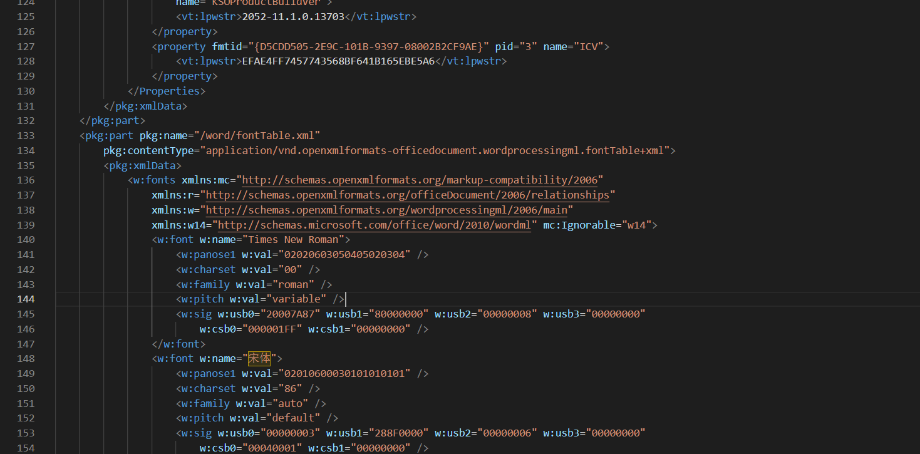Viewport: 920px width, 454px height.
Task: Click the panose1 value "02020603050405020304"
Action: tap(347, 255)
